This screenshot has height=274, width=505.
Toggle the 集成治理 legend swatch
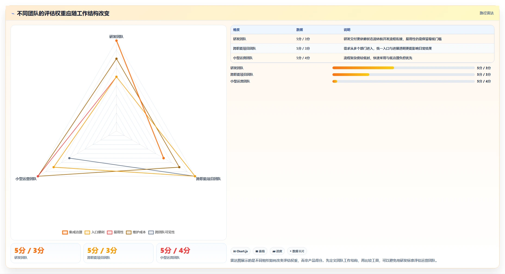[65, 232]
